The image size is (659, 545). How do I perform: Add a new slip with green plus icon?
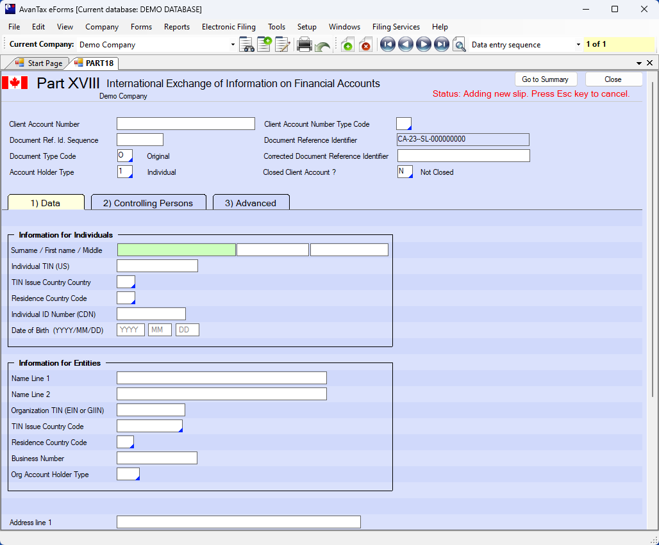coord(347,45)
